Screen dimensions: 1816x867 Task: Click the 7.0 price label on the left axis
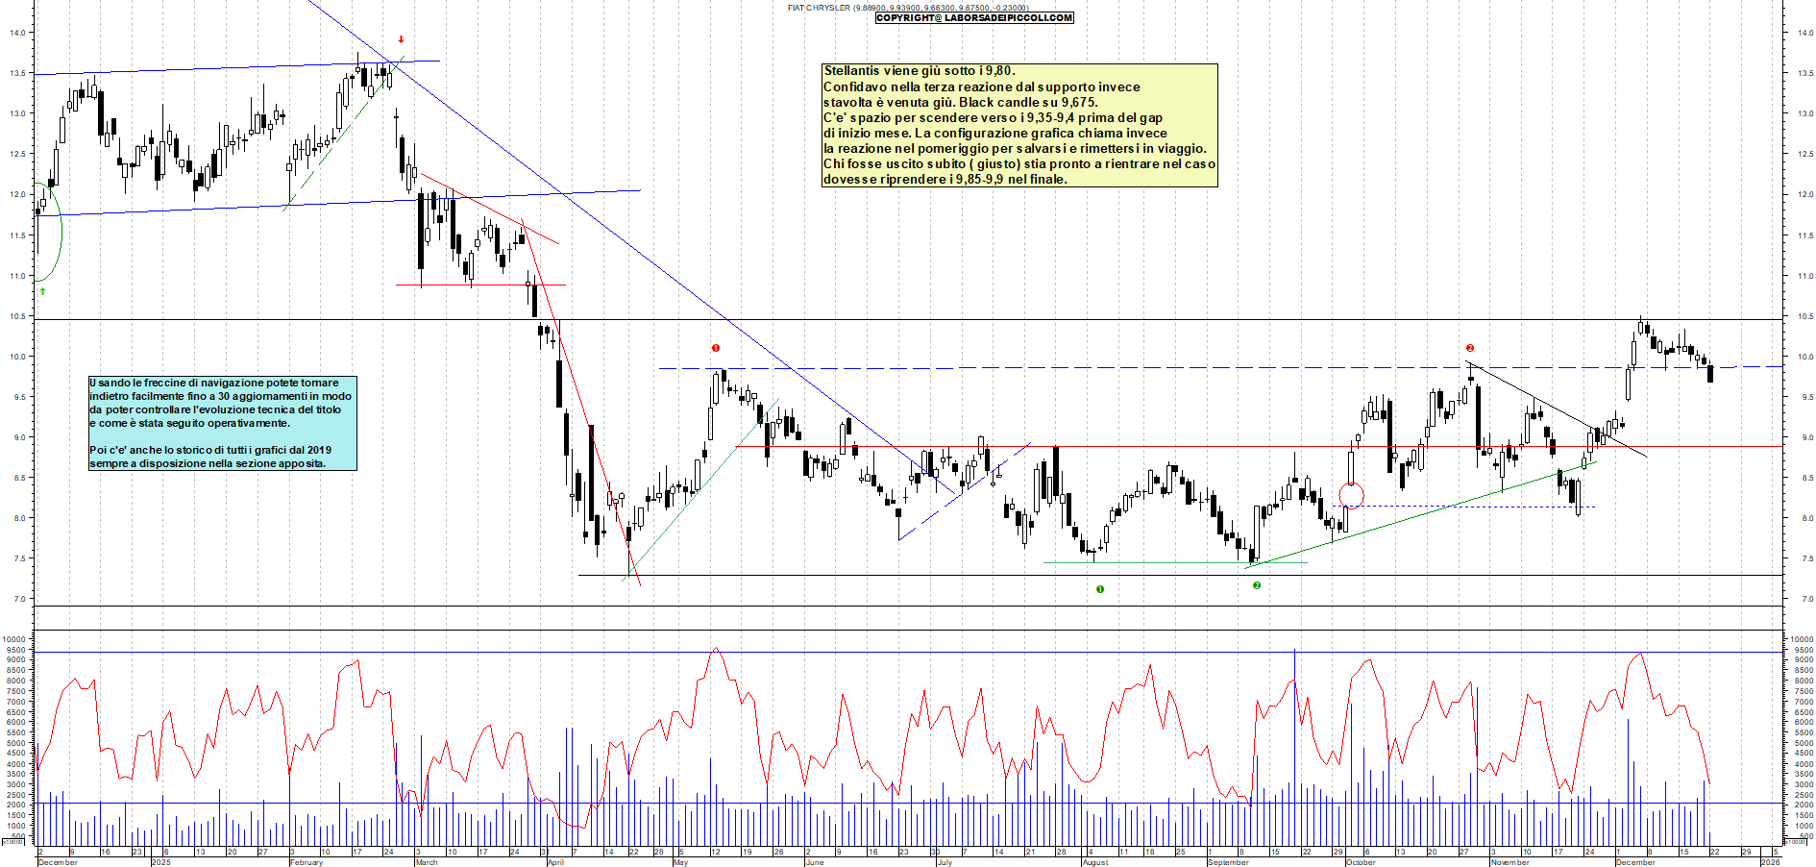tap(17, 599)
